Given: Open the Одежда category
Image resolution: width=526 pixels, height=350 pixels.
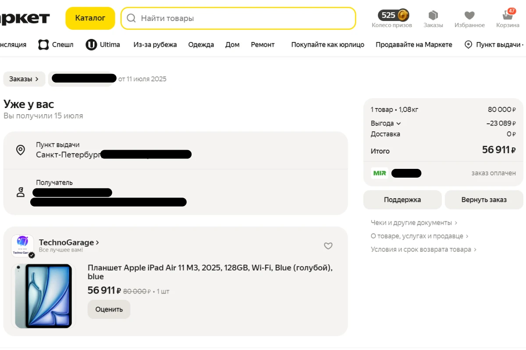Looking at the screenshot, I should (201, 45).
